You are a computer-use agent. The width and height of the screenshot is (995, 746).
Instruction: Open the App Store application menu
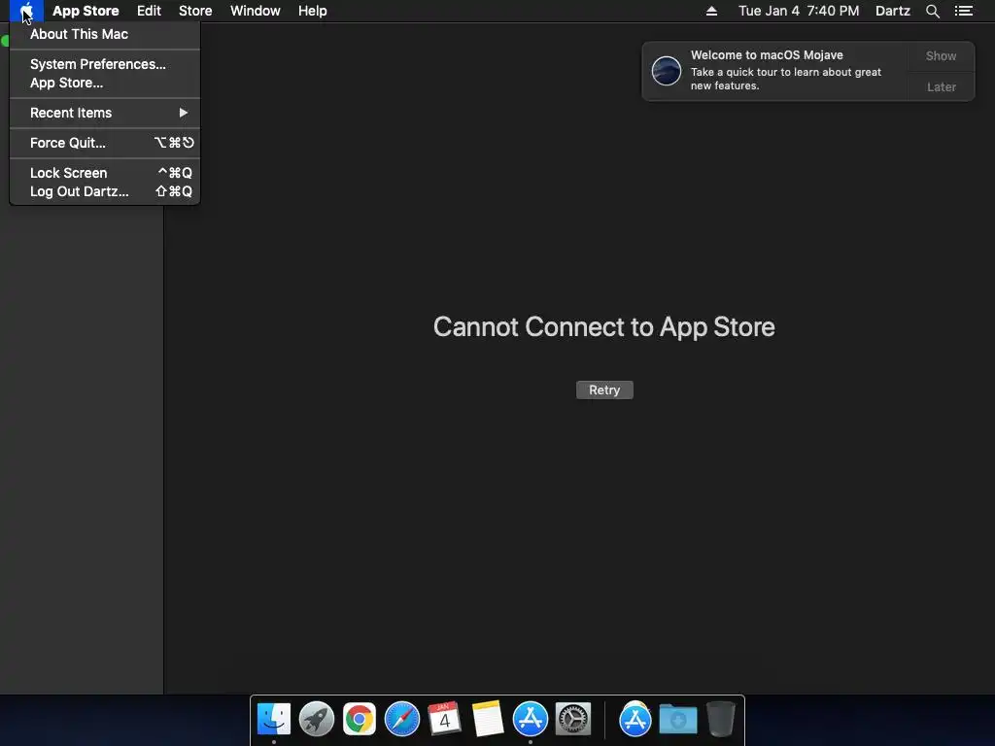tap(86, 11)
